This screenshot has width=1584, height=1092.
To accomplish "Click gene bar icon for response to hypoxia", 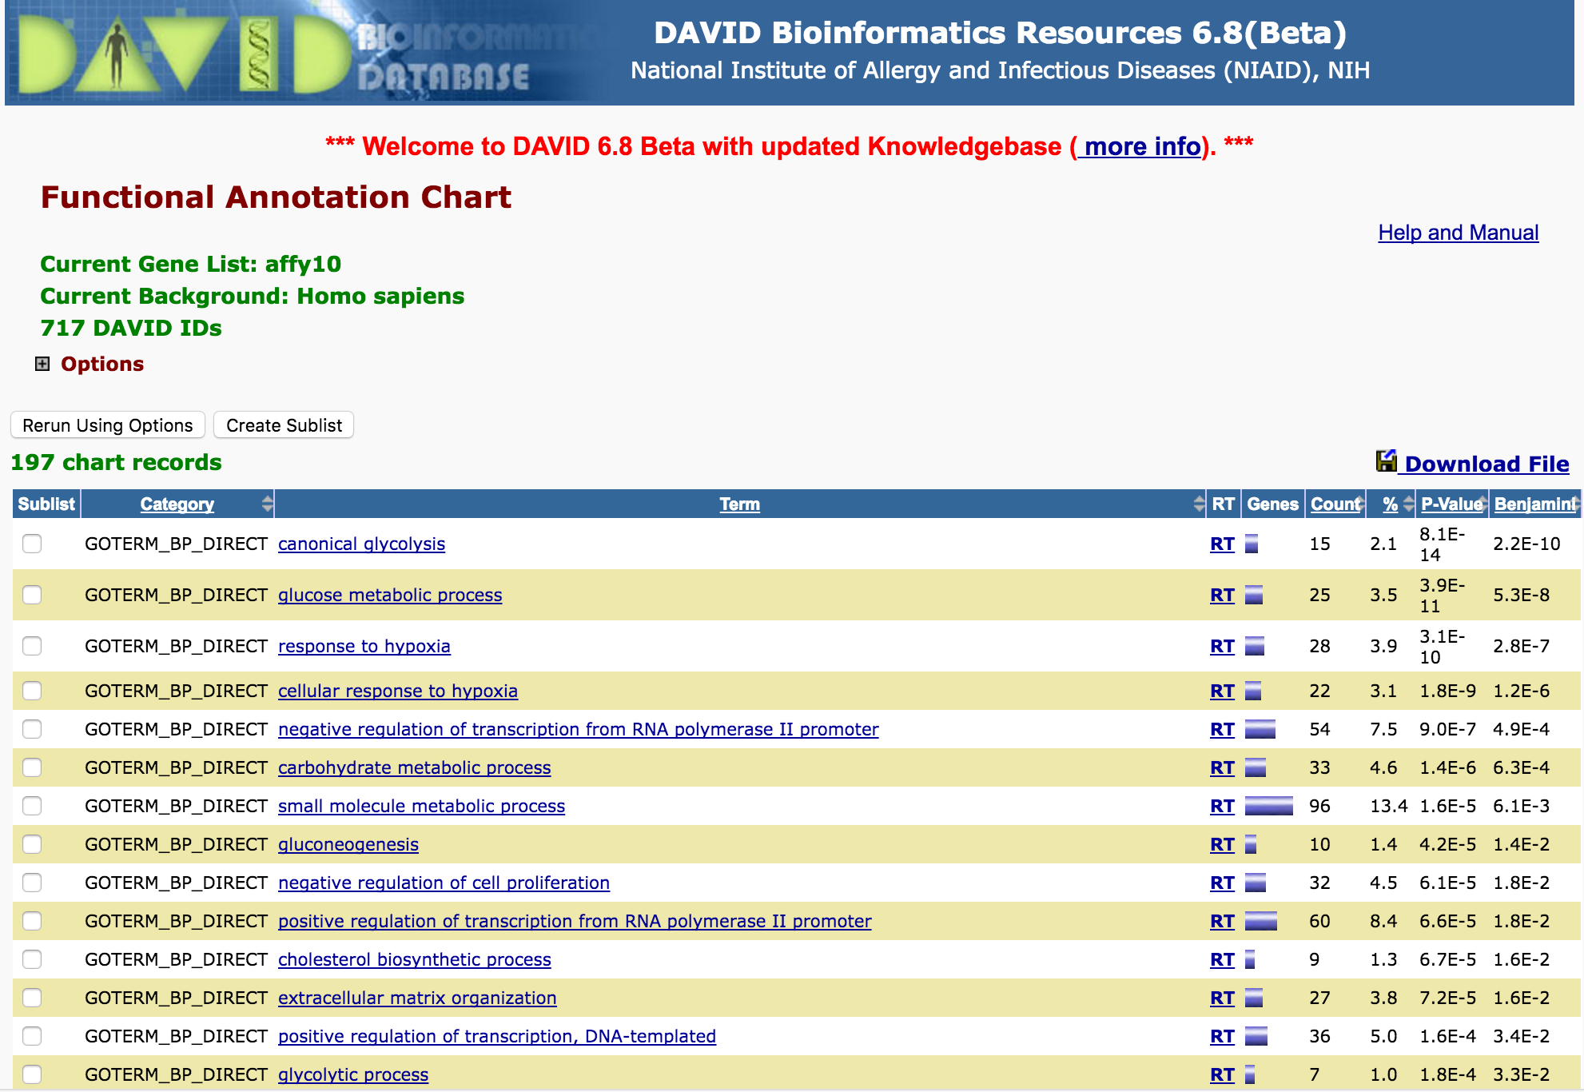I will [x=1255, y=646].
